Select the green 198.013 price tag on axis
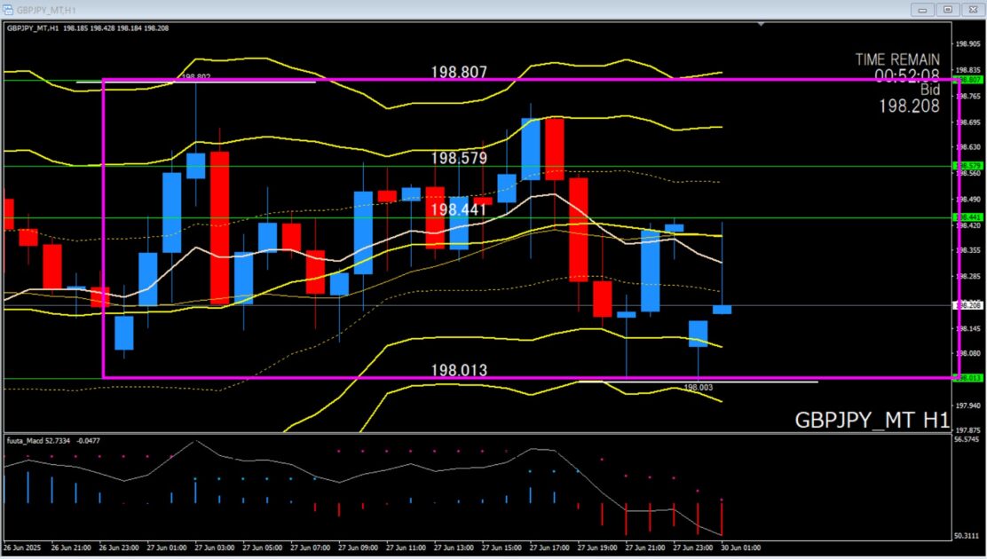The image size is (987, 559). pyautogui.click(x=966, y=378)
